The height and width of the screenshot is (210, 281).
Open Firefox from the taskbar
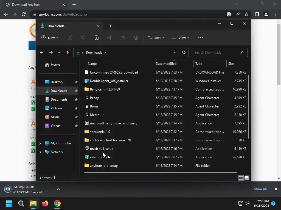pyautogui.click(x=45, y=203)
